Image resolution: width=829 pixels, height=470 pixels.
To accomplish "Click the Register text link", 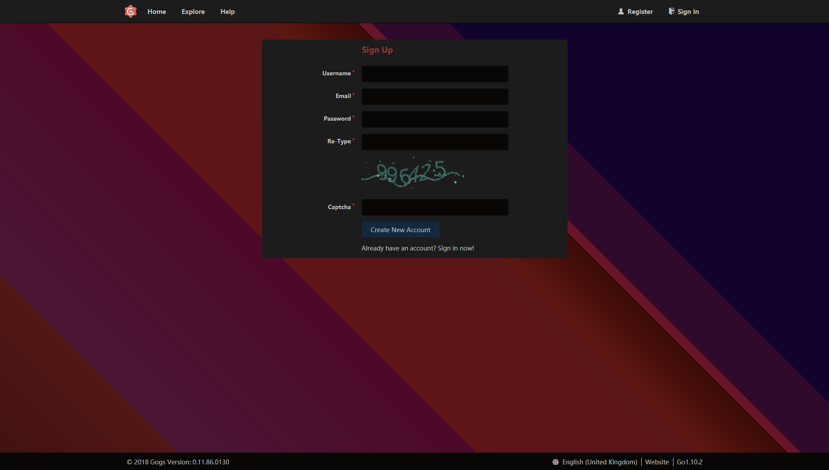I will (640, 12).
